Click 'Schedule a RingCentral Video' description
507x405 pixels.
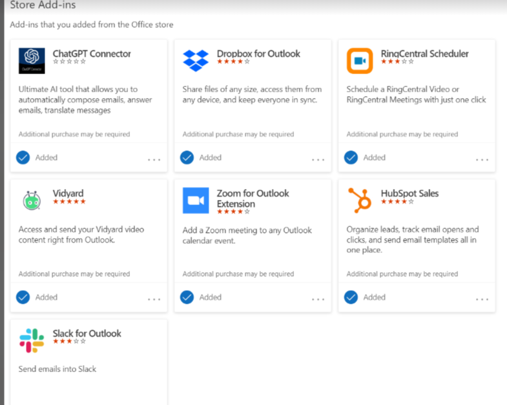(416, 94)
